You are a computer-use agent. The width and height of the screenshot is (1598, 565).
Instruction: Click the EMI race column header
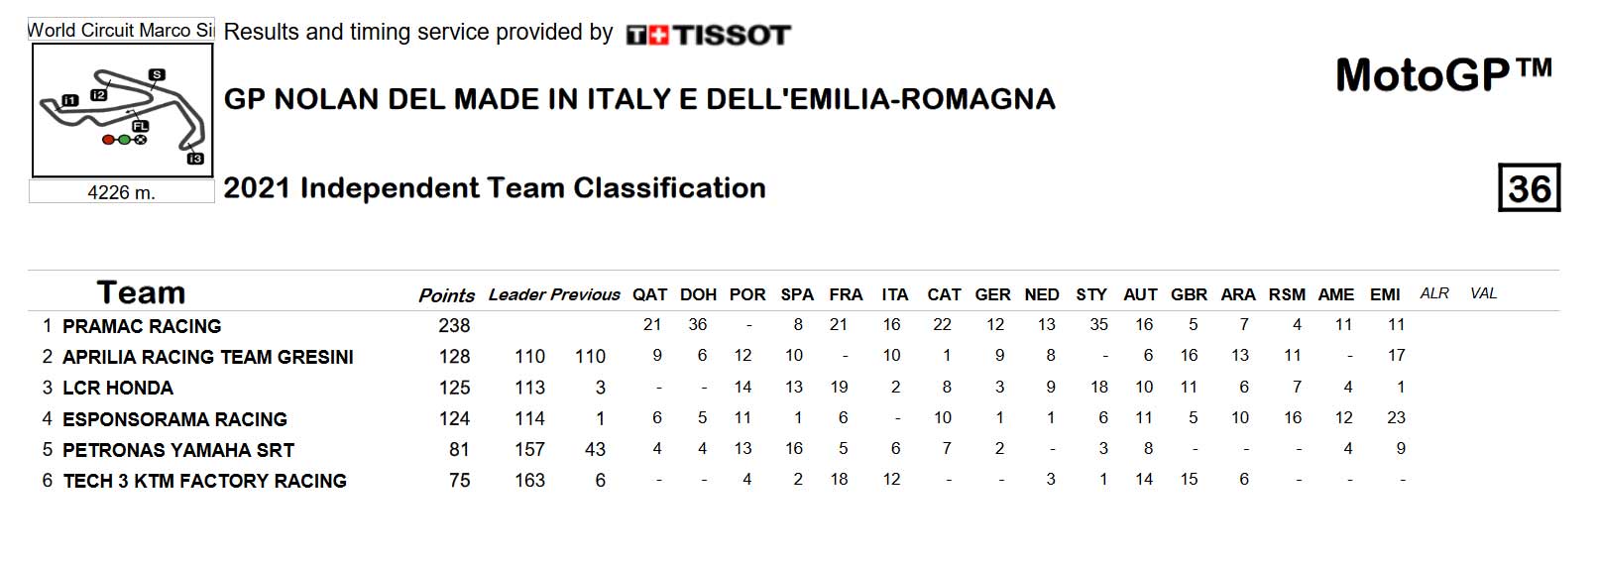1385,294
